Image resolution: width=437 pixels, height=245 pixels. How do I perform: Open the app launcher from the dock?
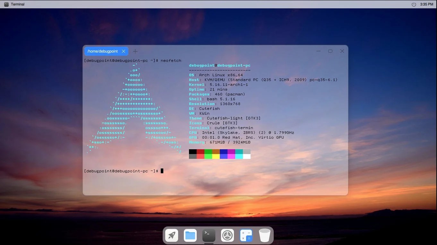[x=172, y=235]
